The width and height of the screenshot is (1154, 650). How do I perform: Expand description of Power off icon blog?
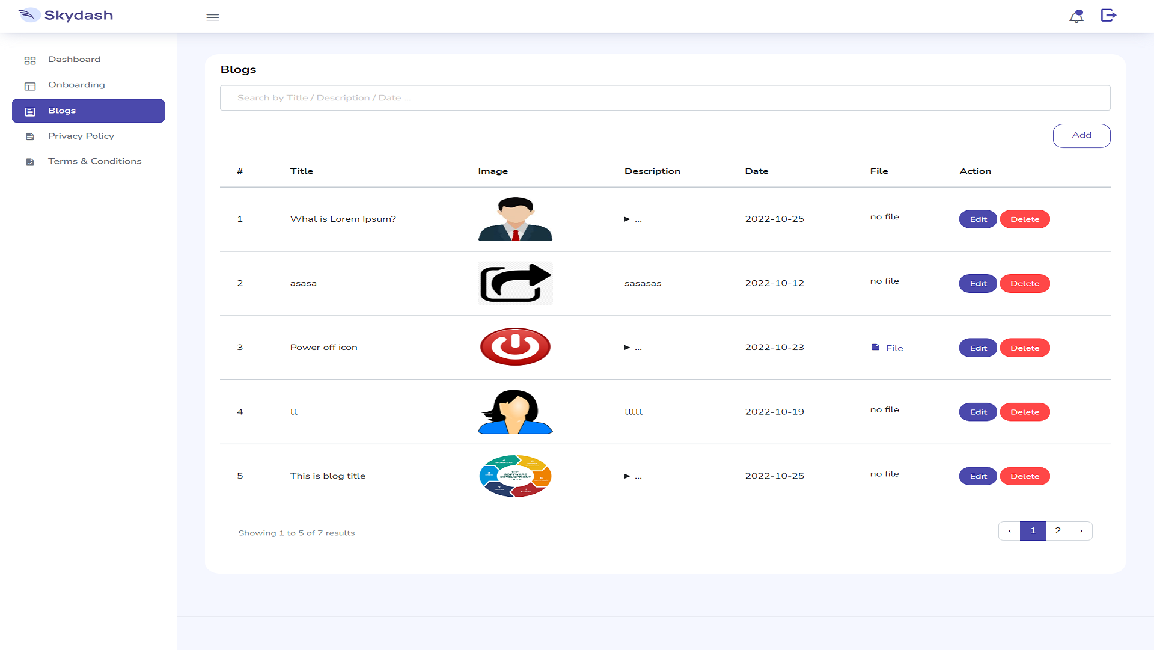[627, 348]
